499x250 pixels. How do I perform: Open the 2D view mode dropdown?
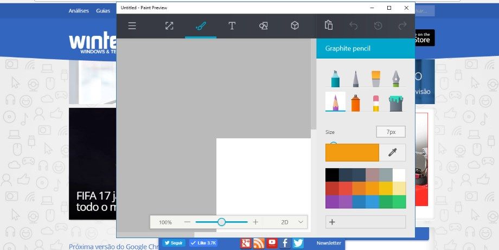click(292, 222)
